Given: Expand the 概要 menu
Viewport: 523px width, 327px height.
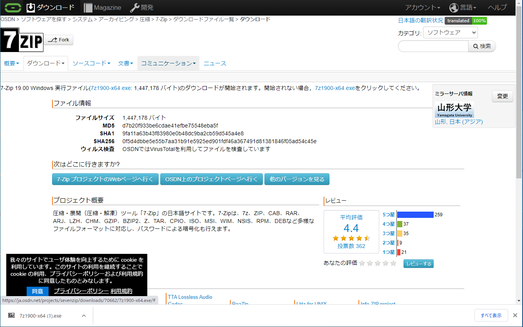Looking at the screenshot, I should [x=11, y=63].
